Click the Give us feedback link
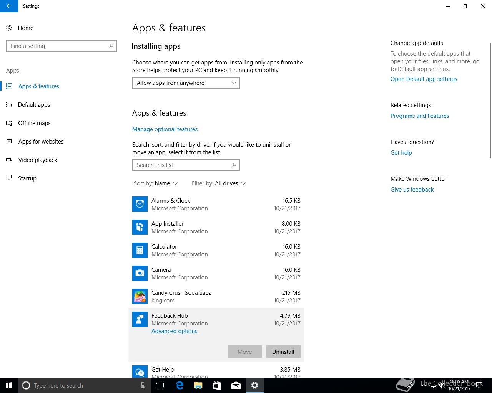 click(412, 190)
